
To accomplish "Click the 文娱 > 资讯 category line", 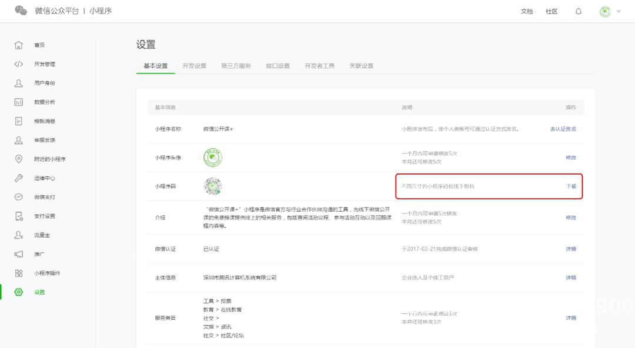I will [x=218, y=327].
